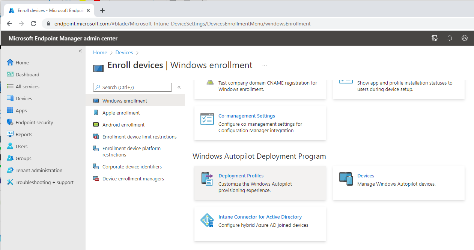Viewport: 474px width, 250px height.
Task: Click the Troubleshooting + support label
Action: pyautogui.click(x=45, y=182)
